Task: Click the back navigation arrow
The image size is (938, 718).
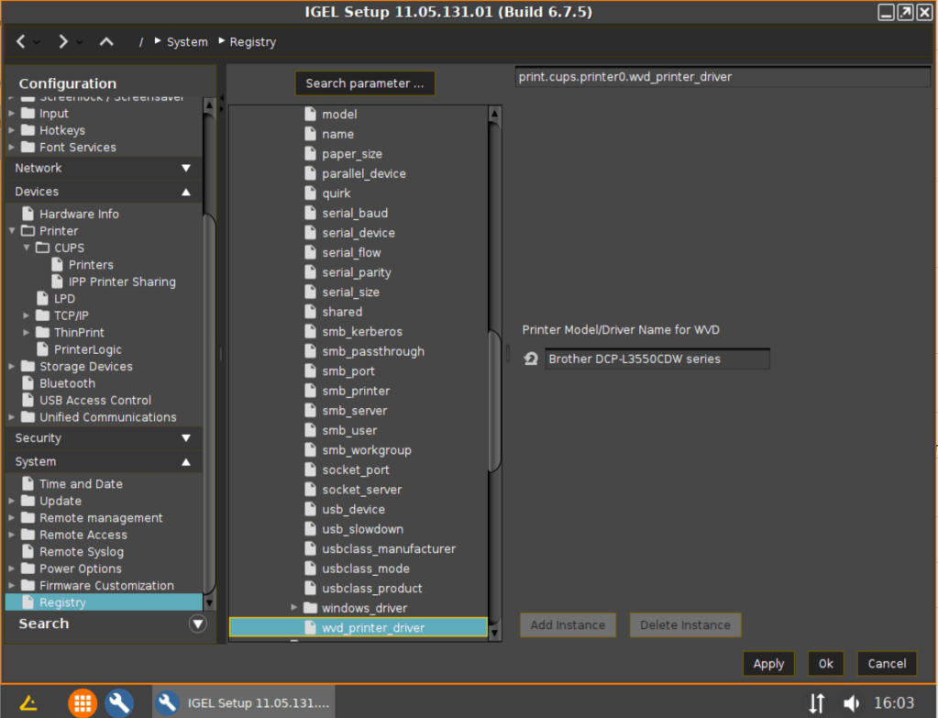Action: [21, 42]
